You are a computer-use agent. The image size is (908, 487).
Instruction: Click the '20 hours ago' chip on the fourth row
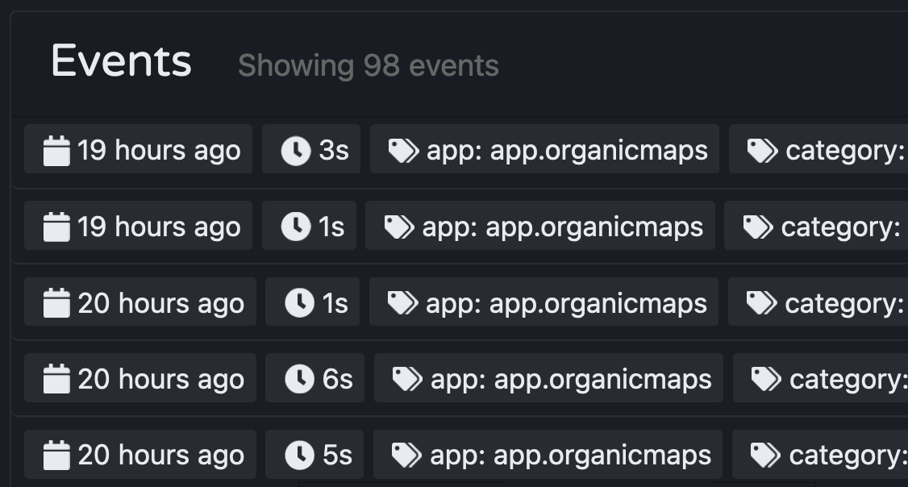click(140, 377)
